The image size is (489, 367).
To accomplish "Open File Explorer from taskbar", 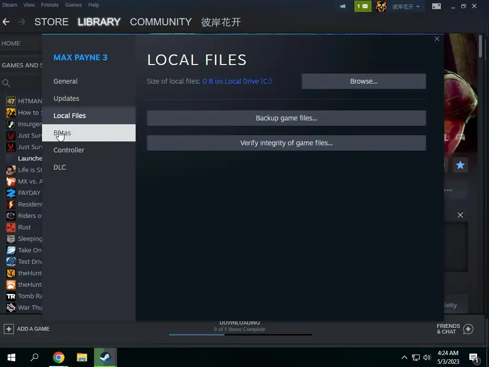I will click(x=82, y=357).
